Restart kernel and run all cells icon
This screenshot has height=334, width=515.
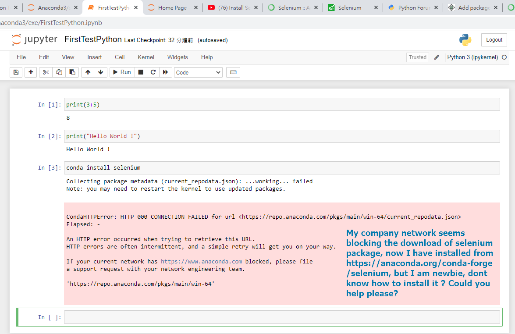point(165,72)
